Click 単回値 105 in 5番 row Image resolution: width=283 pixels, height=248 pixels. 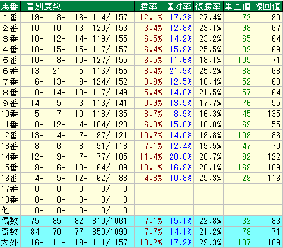click(x=244, y=60)
